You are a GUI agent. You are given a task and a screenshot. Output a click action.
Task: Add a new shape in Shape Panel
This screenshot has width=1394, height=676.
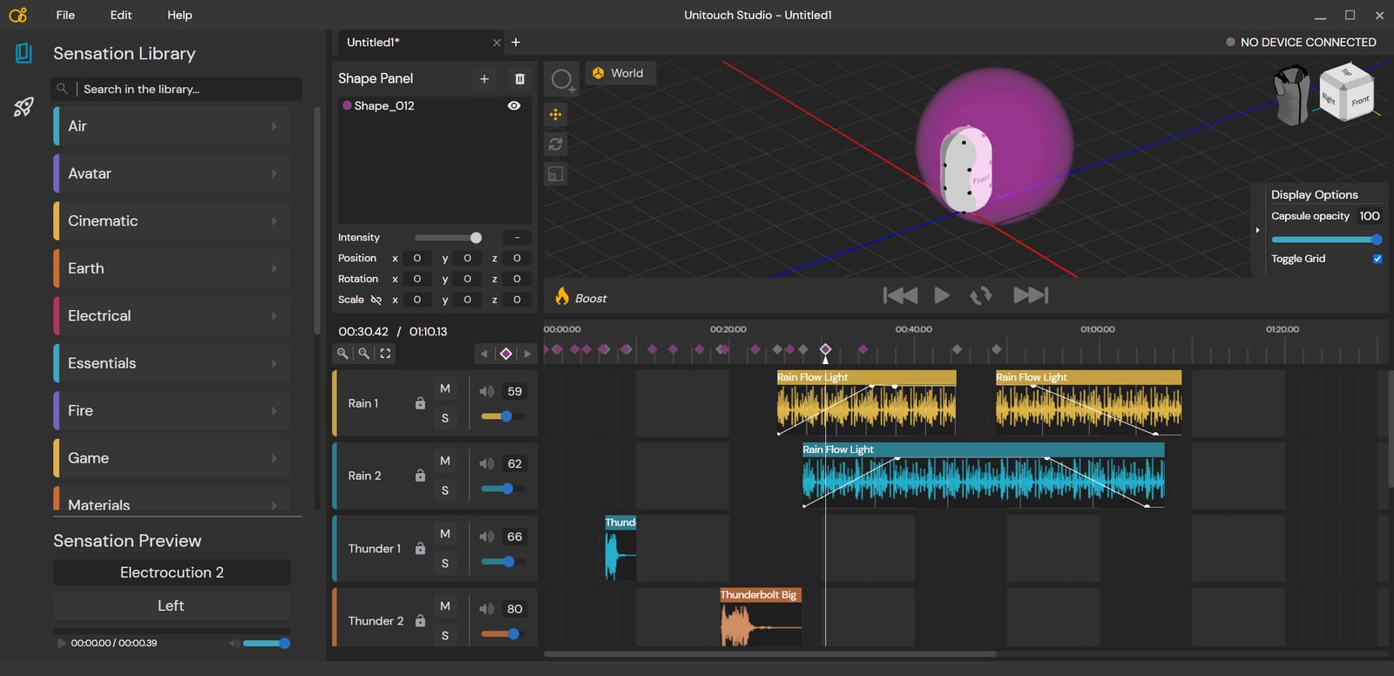[x=484, y=78]
